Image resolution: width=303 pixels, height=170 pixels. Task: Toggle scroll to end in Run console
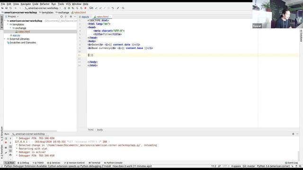point(10,151)
